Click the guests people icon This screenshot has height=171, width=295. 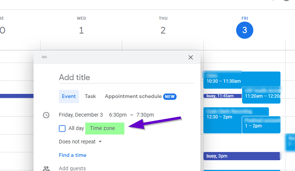pyautogui.click(x=46, y=168)
